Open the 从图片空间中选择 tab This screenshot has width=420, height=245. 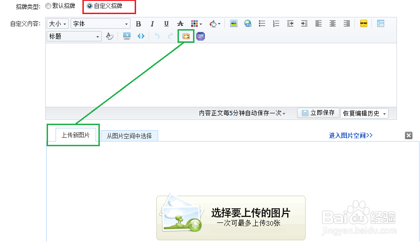click(x=129, y=136)
